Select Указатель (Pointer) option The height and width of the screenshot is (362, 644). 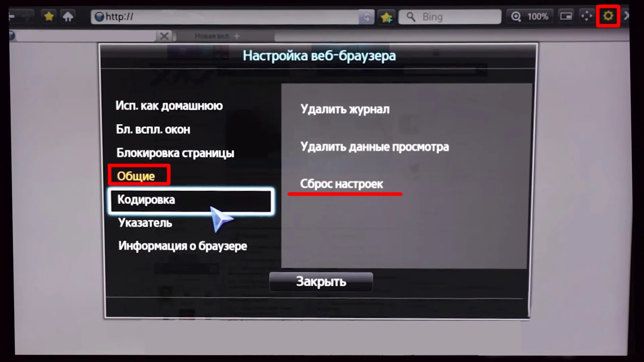[144, 222]
